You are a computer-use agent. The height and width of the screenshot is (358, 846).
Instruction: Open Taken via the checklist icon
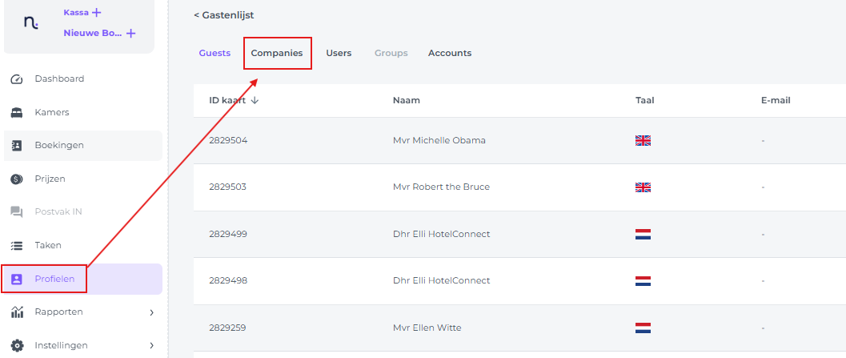[17, 245]
